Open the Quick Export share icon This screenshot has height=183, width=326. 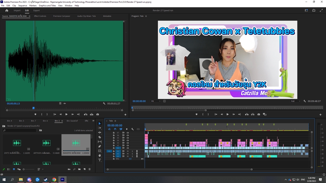(x=314, y=11)
